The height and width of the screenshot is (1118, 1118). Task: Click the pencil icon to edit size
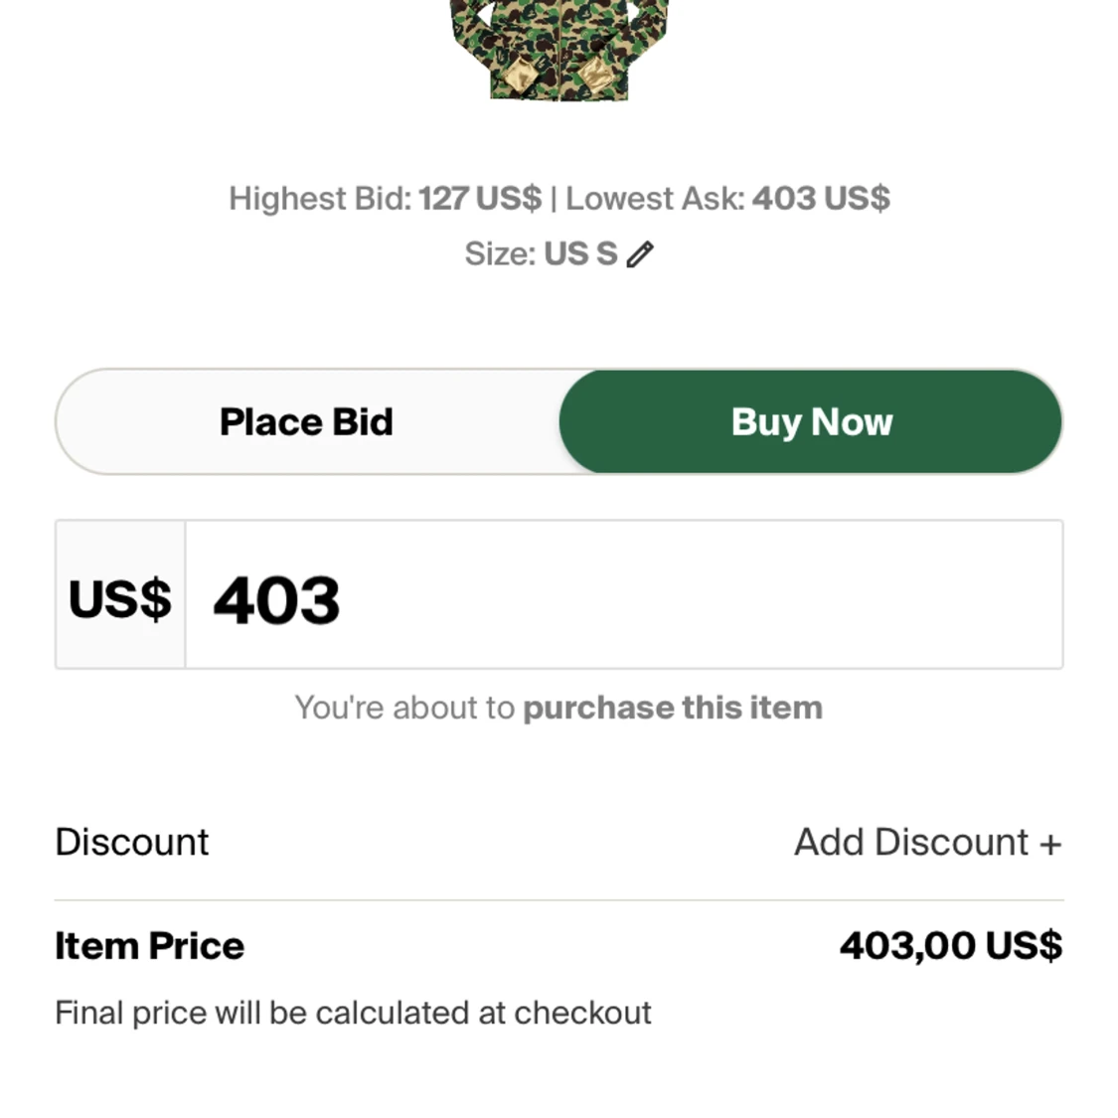[x=641, y=253]
